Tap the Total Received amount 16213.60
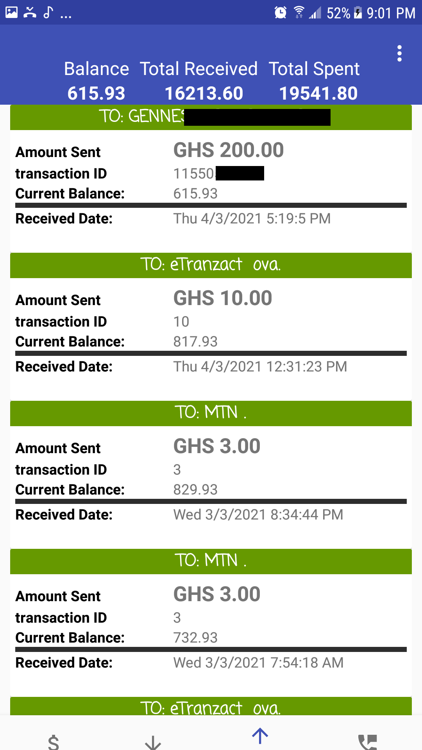 204,93
